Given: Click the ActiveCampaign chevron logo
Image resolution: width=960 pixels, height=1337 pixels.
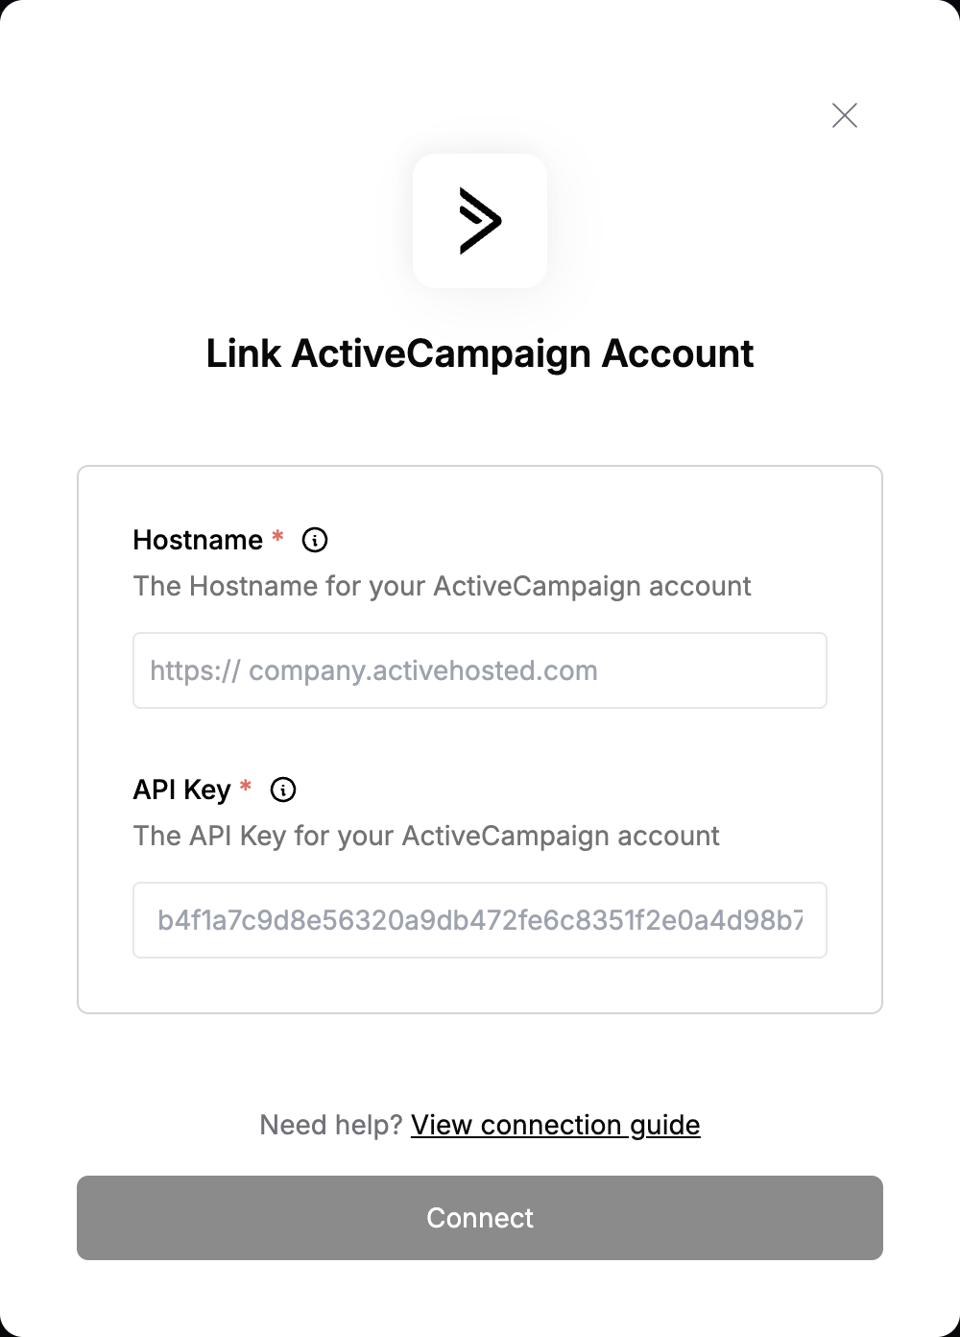Looking at the screenshot, I should coord(480,221).
